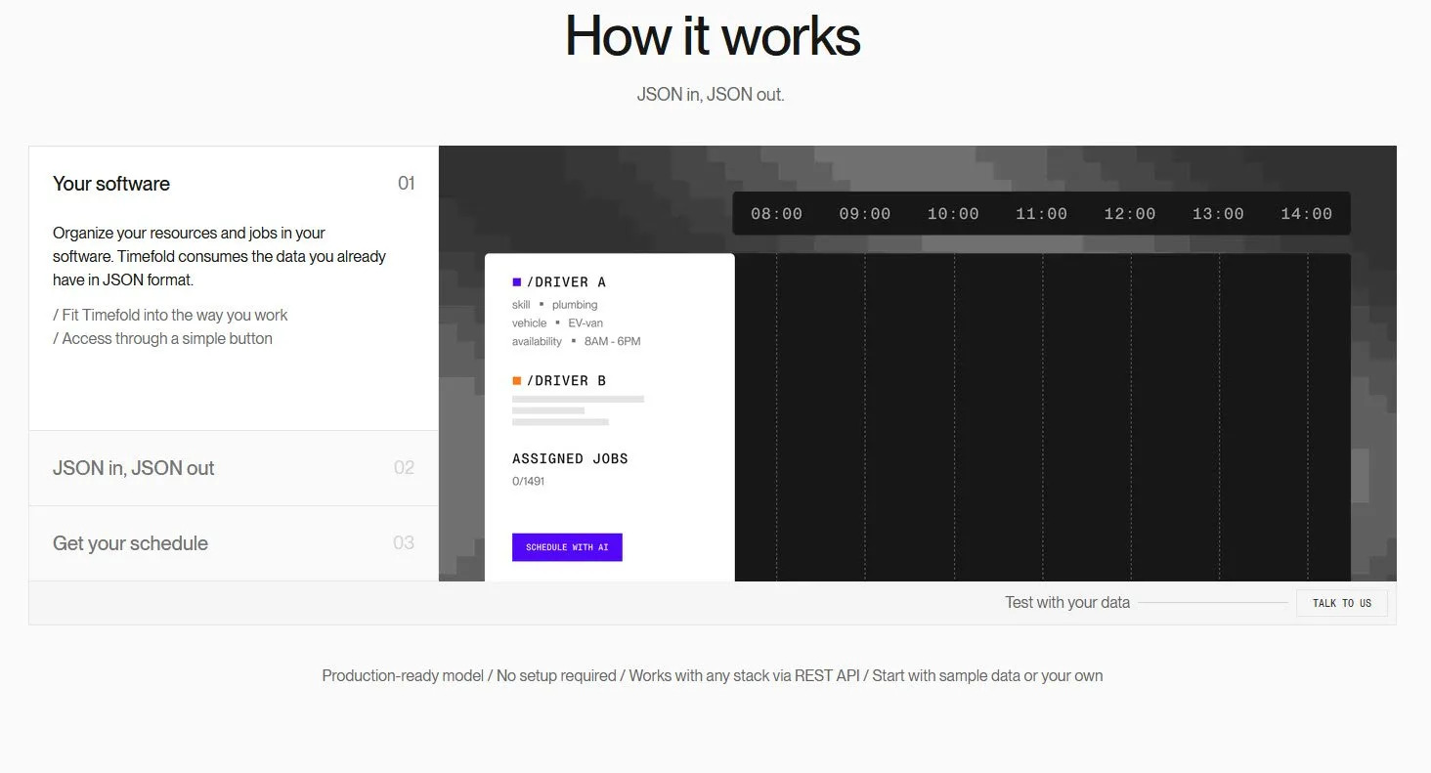
Task: Click the 'Test with your data' text
Action: pyautogui.click(x=1067, y=603)
